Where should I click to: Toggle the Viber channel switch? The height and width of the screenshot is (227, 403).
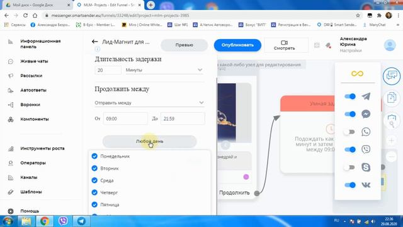(x=350, y=149)
